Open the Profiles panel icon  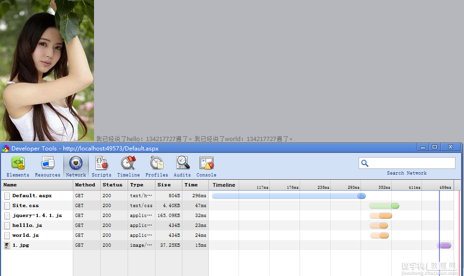[x=156, y=163]
